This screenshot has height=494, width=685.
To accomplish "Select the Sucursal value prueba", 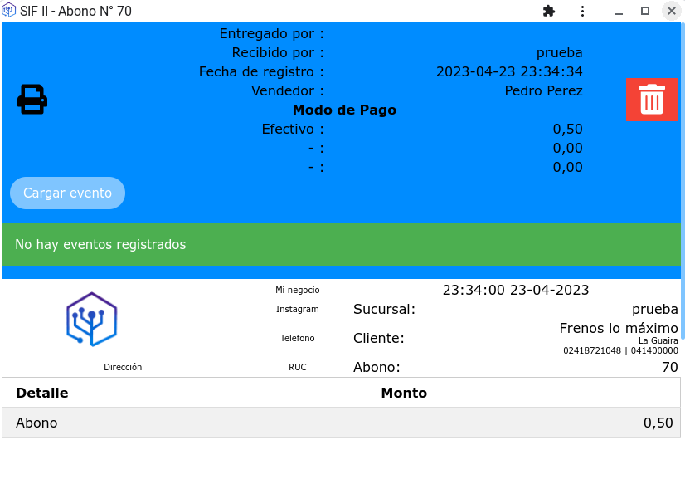I will pos(654,308).
